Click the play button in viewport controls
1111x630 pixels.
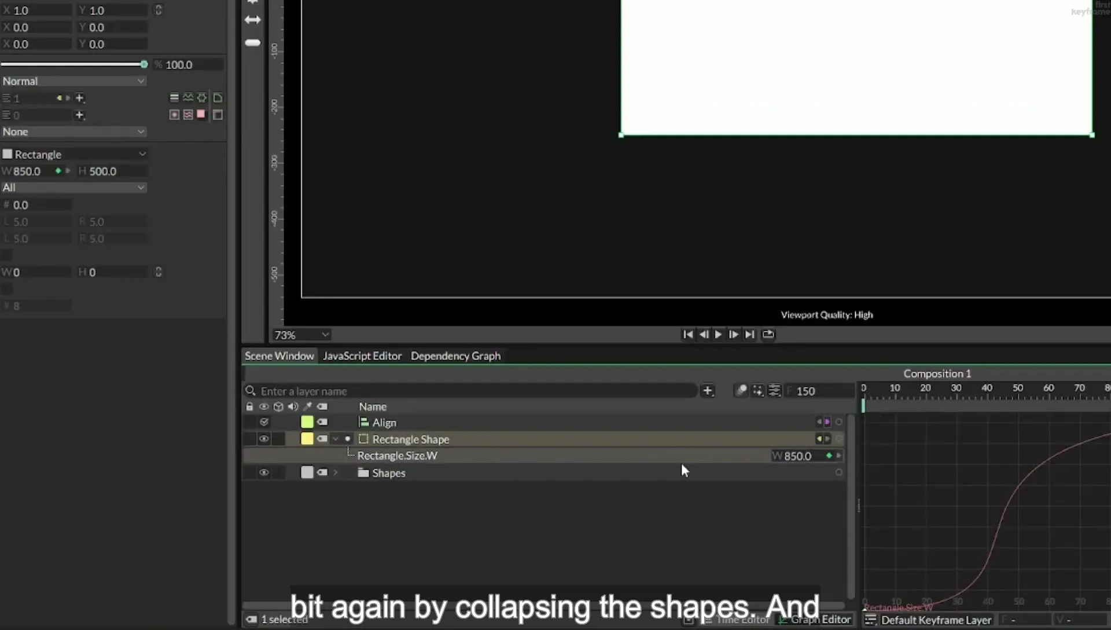(x=718, y=335)
